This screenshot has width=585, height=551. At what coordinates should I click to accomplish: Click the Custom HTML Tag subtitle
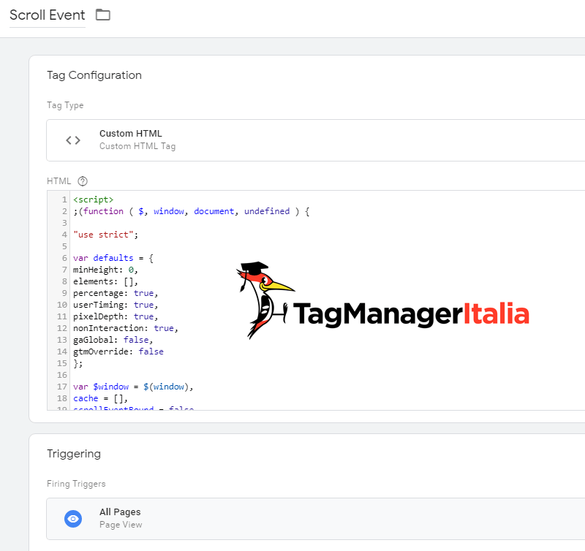[137, 146]
